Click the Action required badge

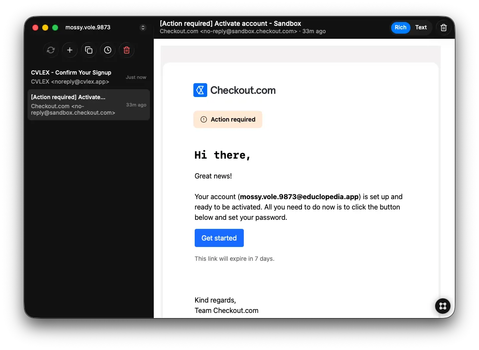[x=227, y=119]
